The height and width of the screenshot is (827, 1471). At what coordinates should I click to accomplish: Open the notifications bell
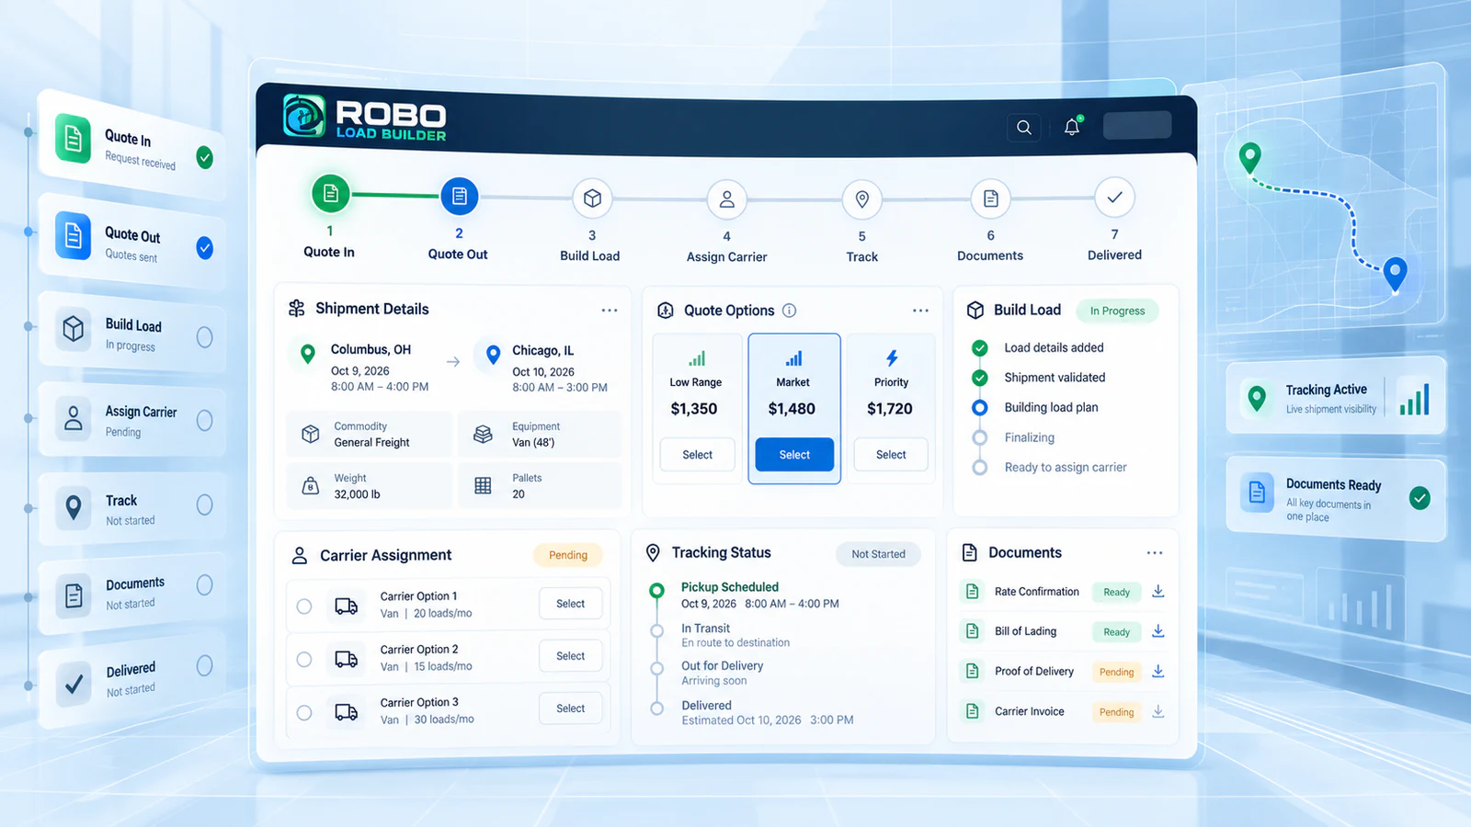pyautogui.click(x=1072, y=127)
